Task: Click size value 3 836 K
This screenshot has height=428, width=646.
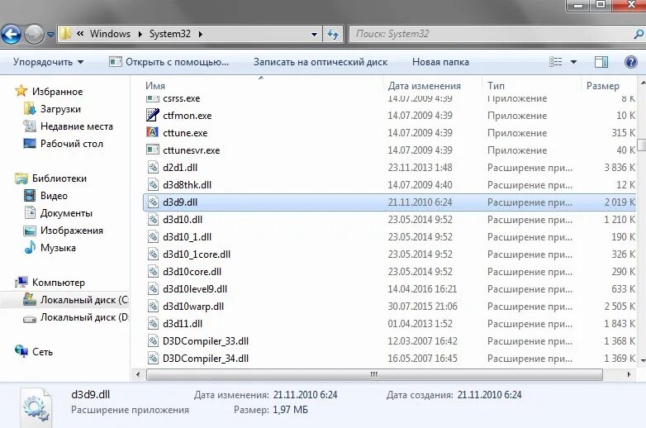Action: (620, 168)
